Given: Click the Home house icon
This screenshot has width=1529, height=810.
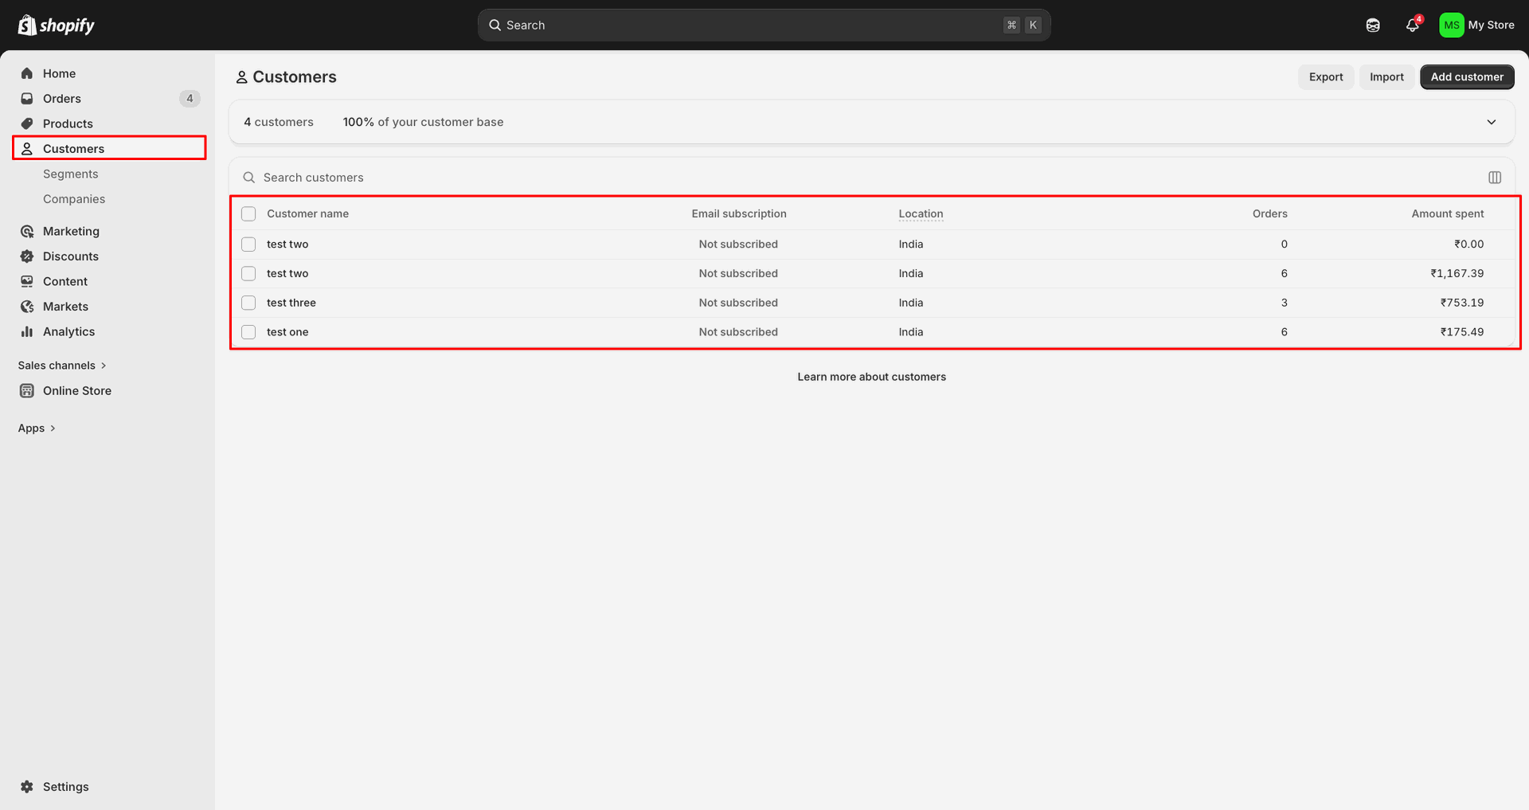Looking at the screenshot, I should click(27, 73).
